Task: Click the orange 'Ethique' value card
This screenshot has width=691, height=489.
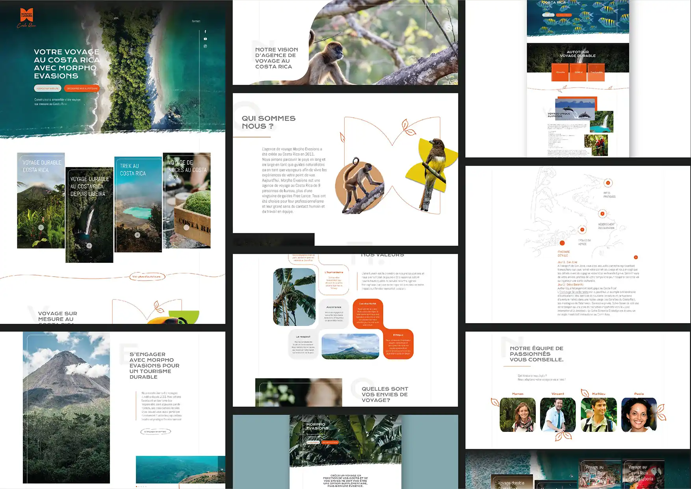Action: click(398, 344)
